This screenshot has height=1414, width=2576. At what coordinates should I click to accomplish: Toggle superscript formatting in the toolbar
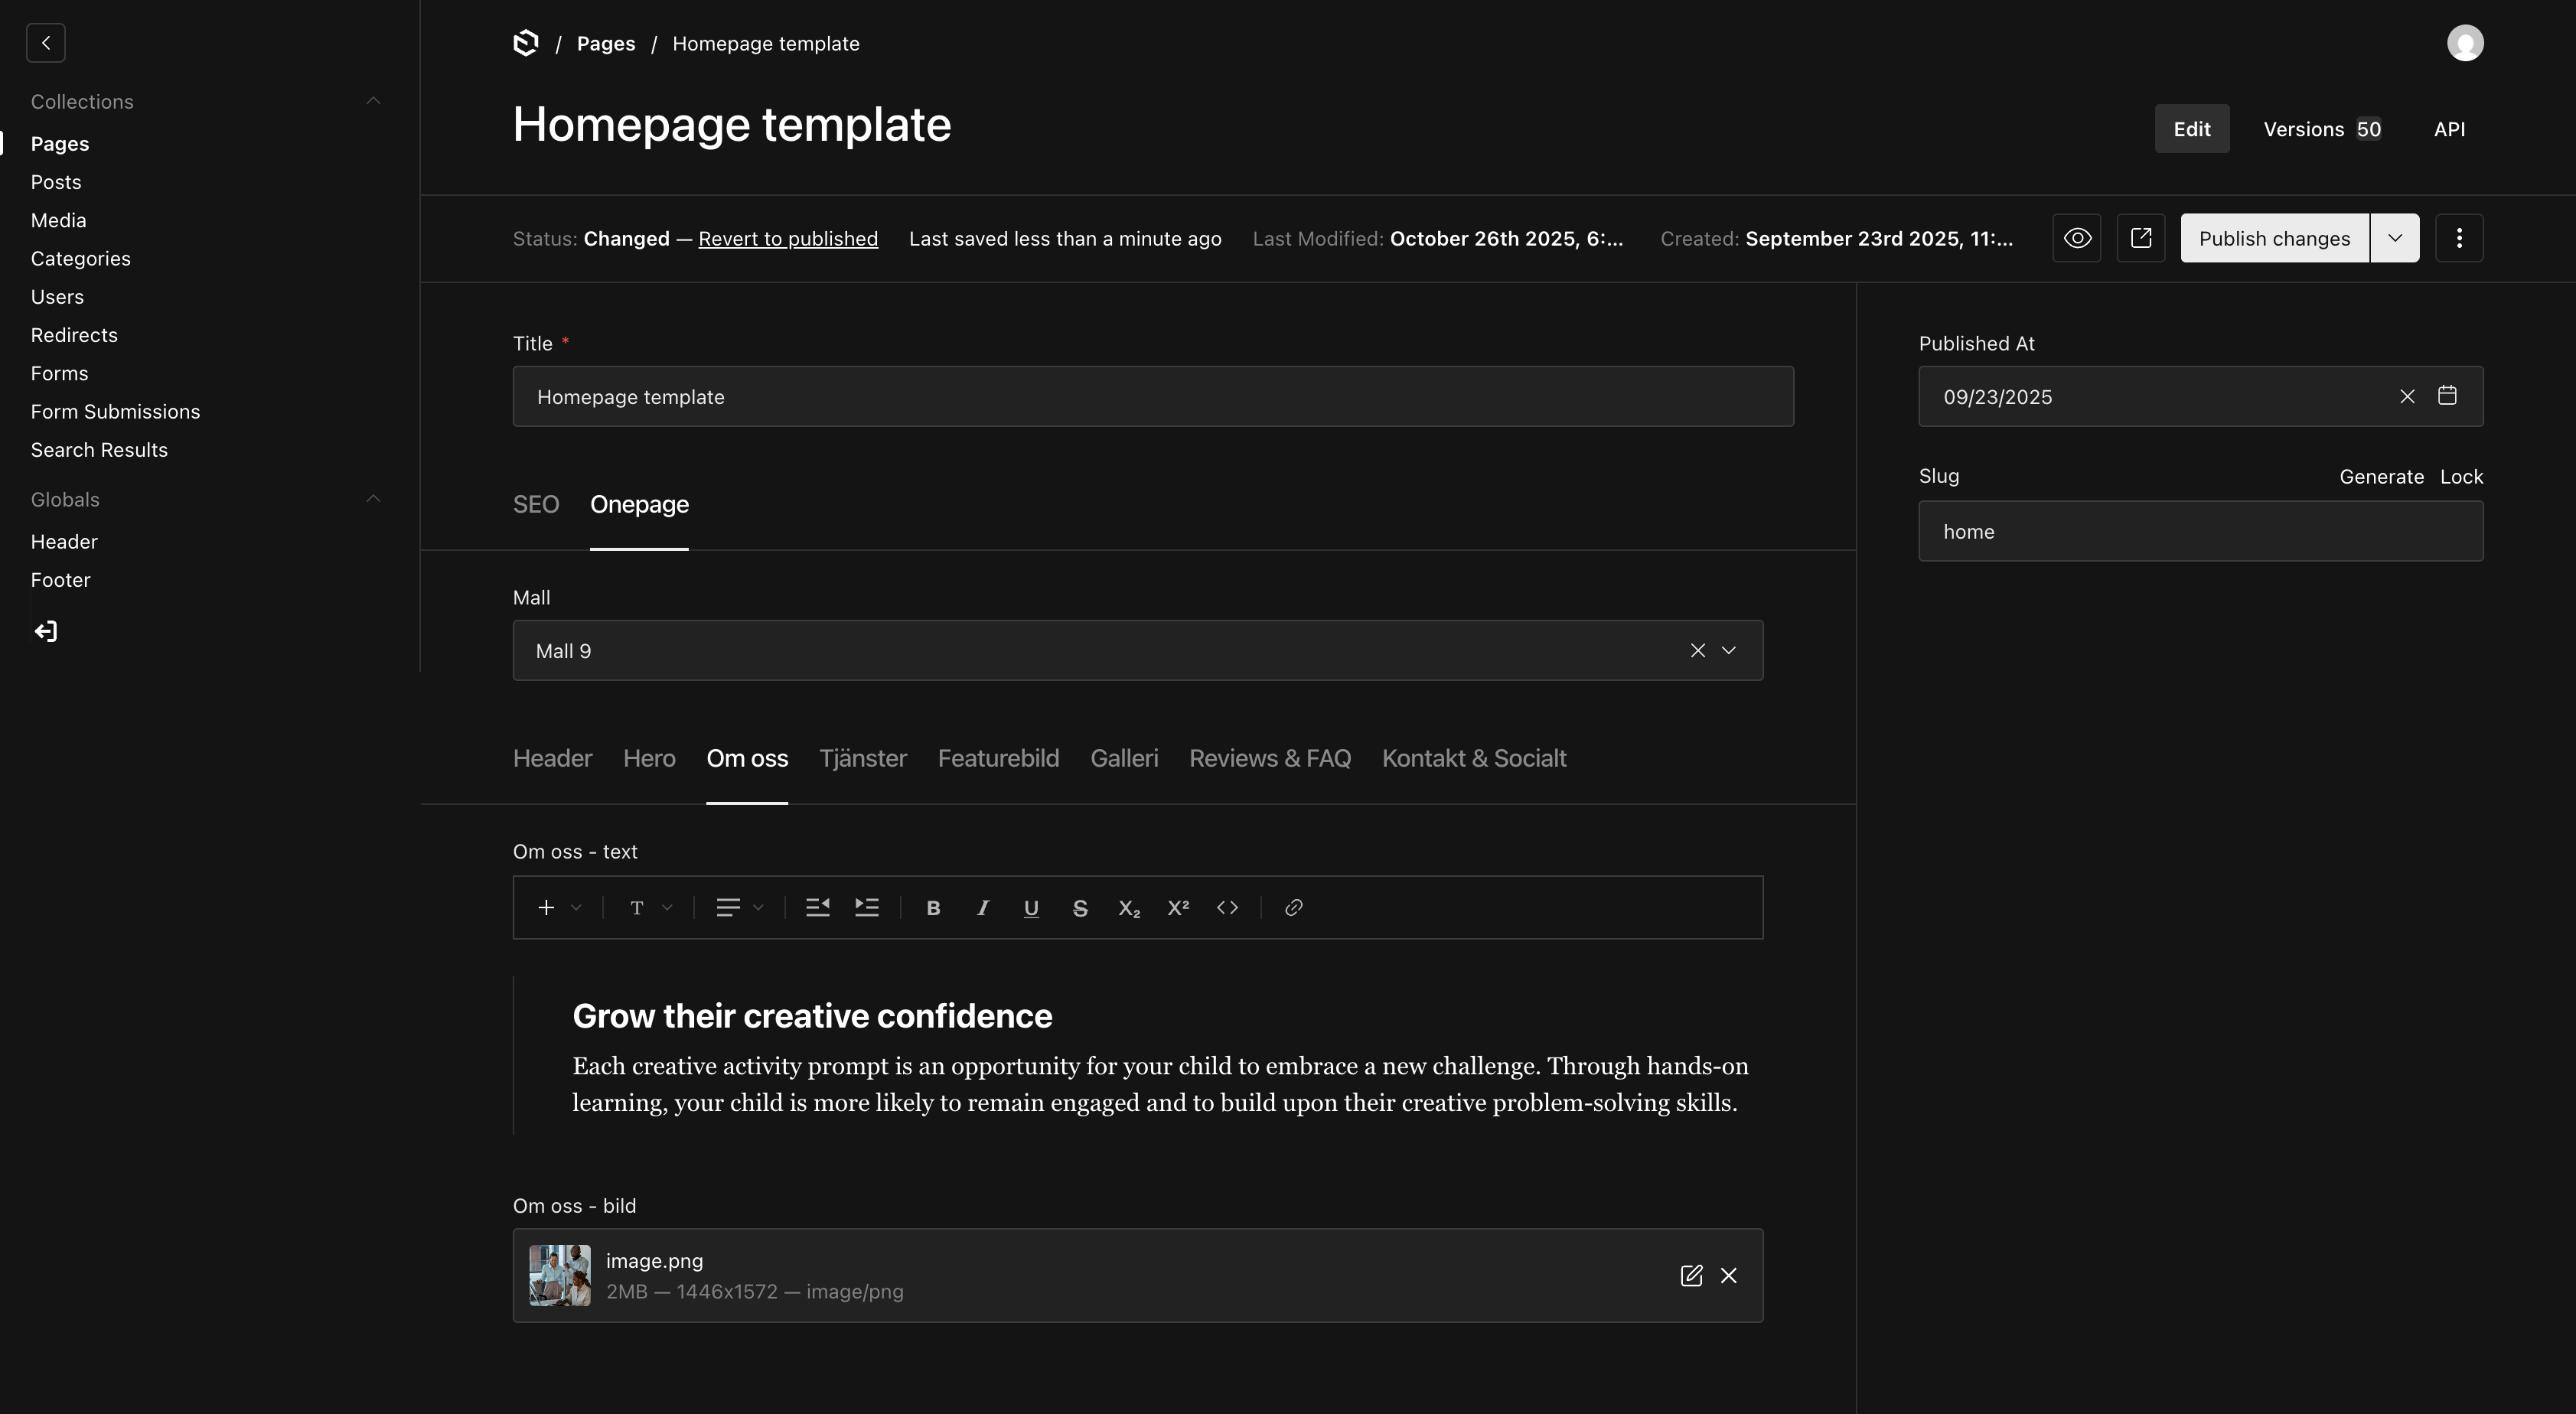coord(1178,908)
